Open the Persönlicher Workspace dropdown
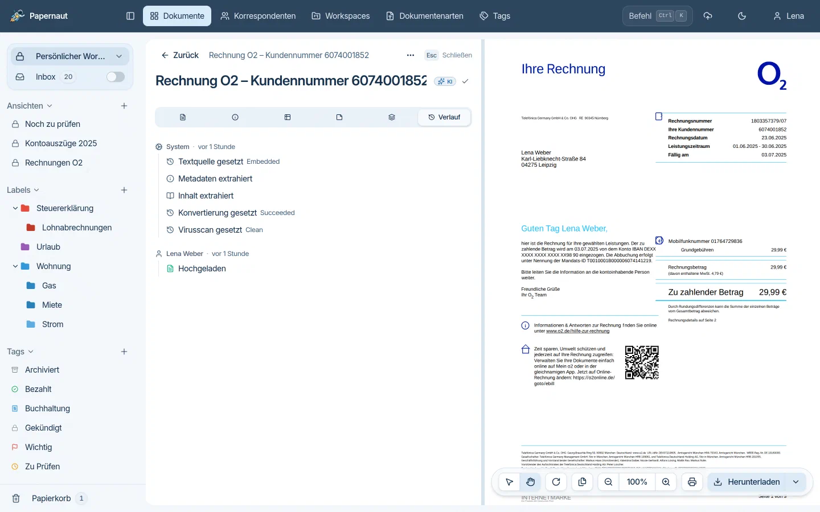Screen dimensions: 820x512 click(x=70, y=56)
